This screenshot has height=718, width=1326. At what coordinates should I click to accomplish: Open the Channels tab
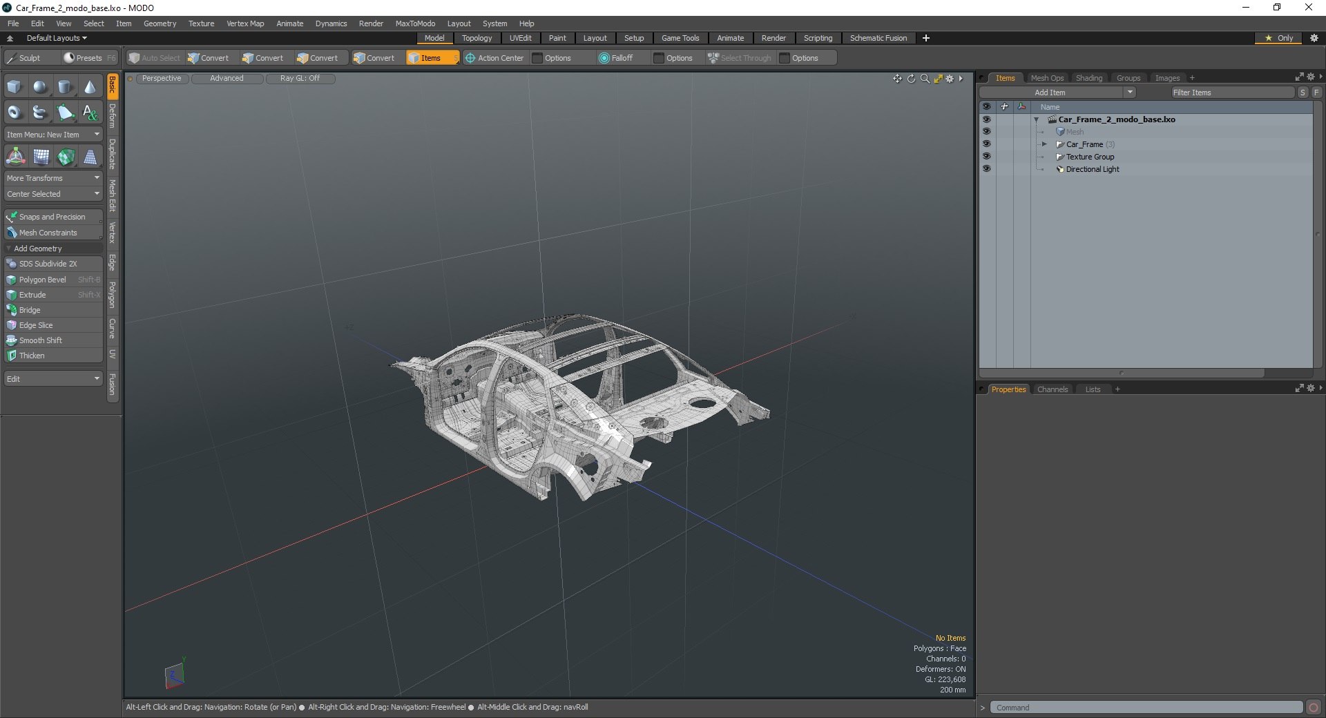click(1053, 389)
